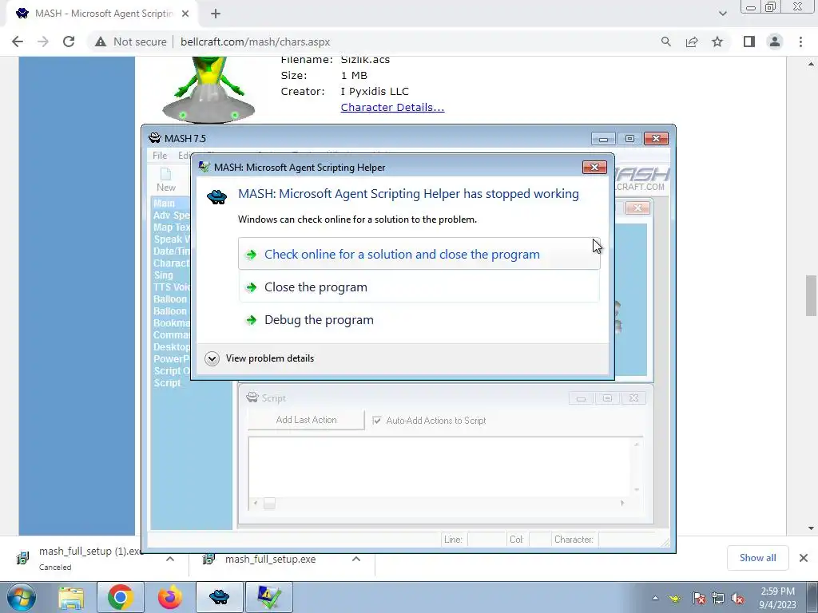Open the File menu in MASH
Viewport: 818px width, 613px height.
160,156
